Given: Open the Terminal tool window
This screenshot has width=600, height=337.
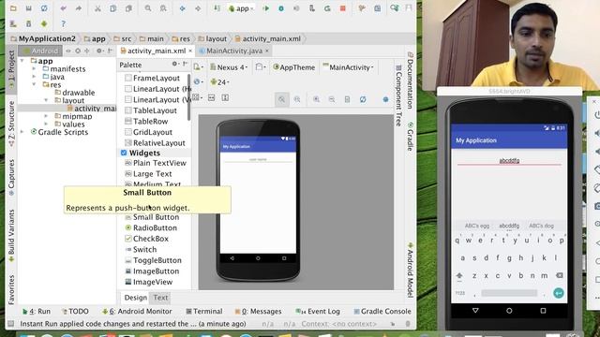Looking at the screenshot, I should click(204, 312).
